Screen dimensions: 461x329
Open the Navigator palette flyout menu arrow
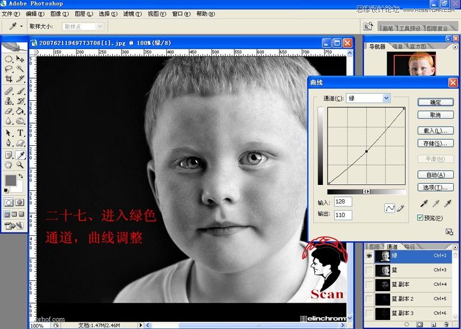(x=456, y=46)
